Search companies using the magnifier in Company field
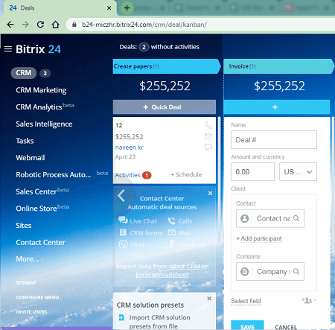 (x=296, y=271)
